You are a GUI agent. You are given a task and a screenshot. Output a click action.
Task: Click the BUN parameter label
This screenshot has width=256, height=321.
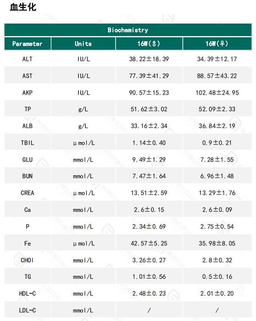point(28,176)
